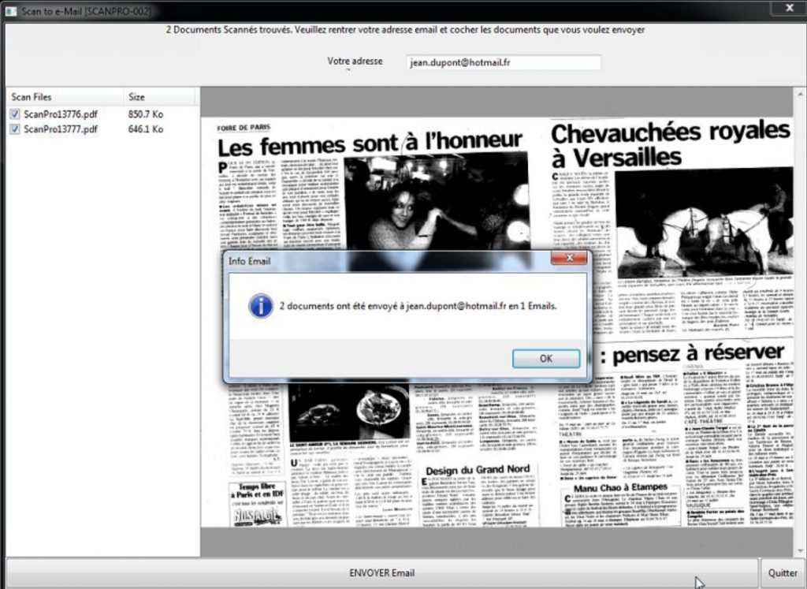Click the Info Email dialog title bar
The image size is (807, 589).
(x=378, y=260)
